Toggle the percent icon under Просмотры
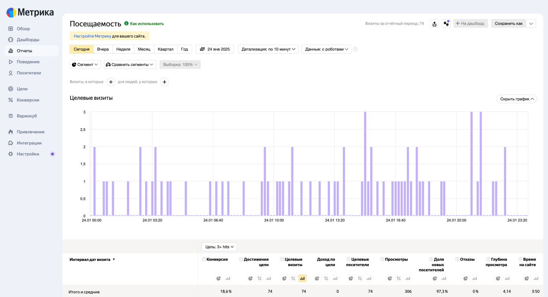The height and width of the screenshot is (297, 548). 399,279
